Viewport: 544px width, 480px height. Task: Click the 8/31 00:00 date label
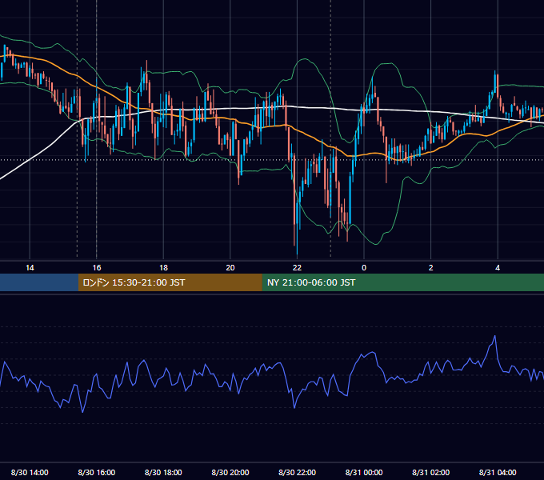pos(364,472)
